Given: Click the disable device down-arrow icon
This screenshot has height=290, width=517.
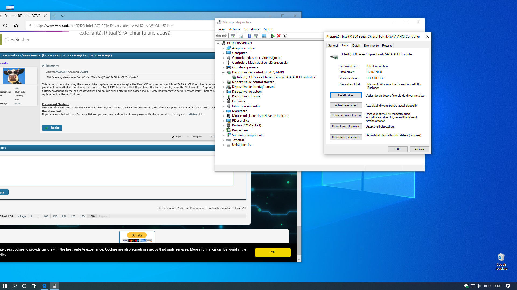Looking at the screenshot, I should tap(285, 36).
